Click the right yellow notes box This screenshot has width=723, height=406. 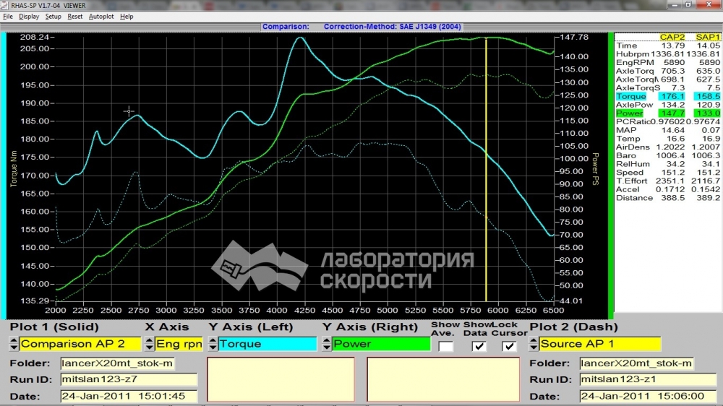[x=443, y=379]
